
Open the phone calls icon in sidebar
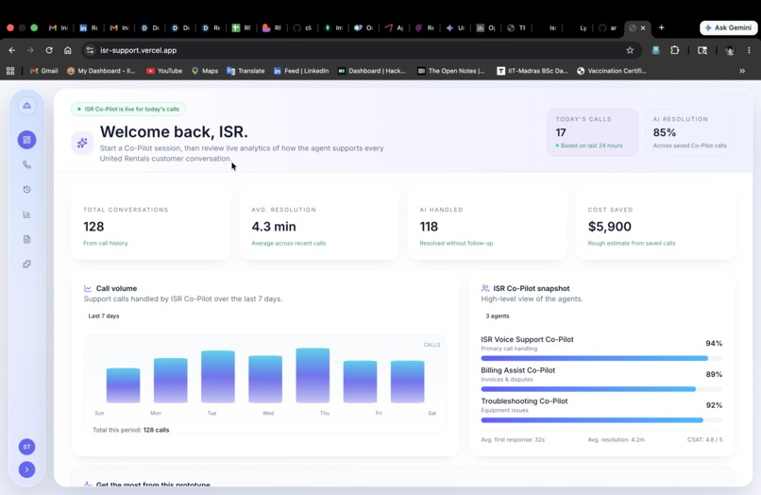(26, 164)
